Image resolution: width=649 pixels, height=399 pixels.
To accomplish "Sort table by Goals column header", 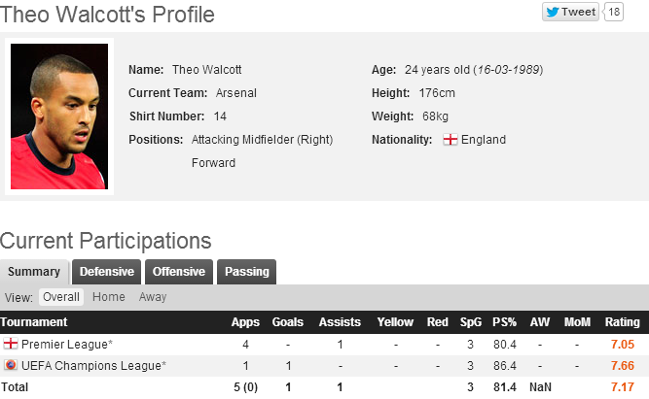I will coord(288,322).
